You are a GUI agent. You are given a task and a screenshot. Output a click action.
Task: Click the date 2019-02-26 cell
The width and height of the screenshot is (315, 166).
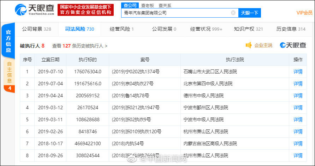pyautogui.click(x=50, y=131)
